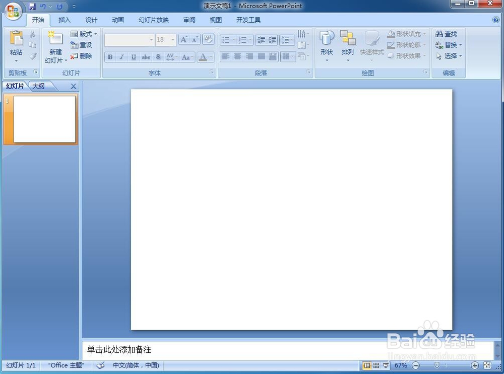Image resolution: width=504 pixels, height=374 pixels.
Task: Open the Quick Access Toolbar customize dropdown
Action: click(73, 6)
